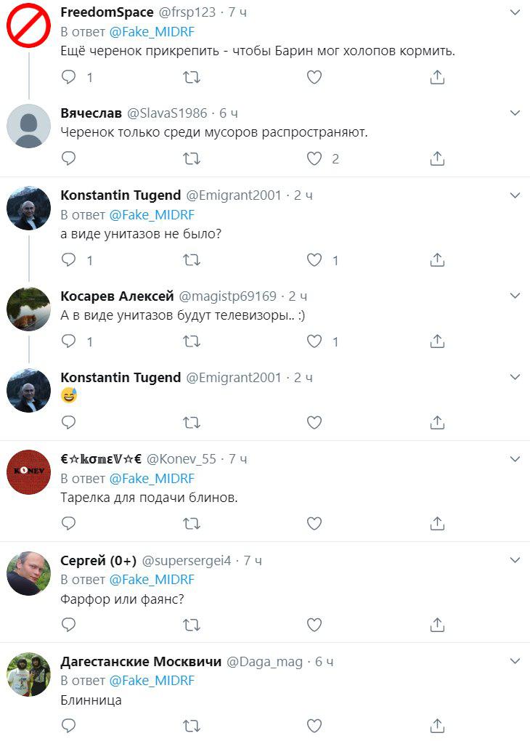
Task: Like the tweet by Вячеслав about черенок
Action: coord(314,159)
